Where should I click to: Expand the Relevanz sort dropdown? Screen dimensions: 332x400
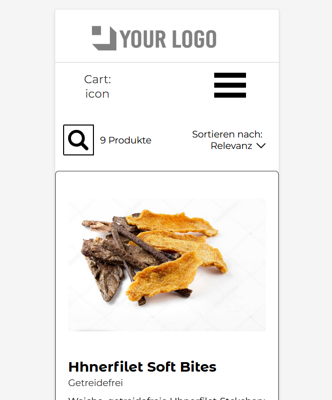[x=238, y=145]
